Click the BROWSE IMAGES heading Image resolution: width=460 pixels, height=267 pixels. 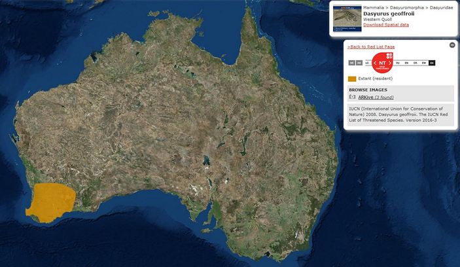pyautogui.click(x=366, y=90)
